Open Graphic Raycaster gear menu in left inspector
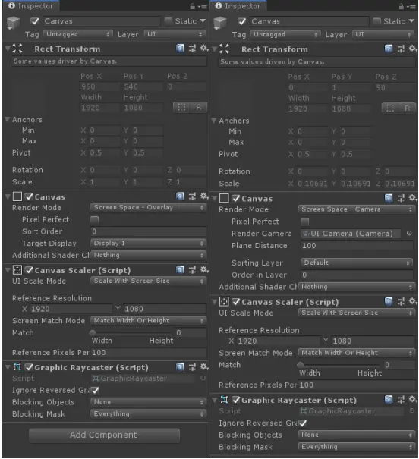Viewport: 419px width, 459px height. pos(203,366)
